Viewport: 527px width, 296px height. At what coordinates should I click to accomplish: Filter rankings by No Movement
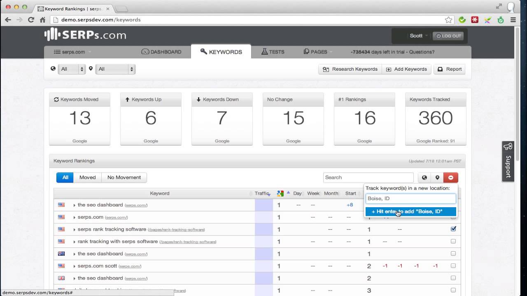click(124, 178)
